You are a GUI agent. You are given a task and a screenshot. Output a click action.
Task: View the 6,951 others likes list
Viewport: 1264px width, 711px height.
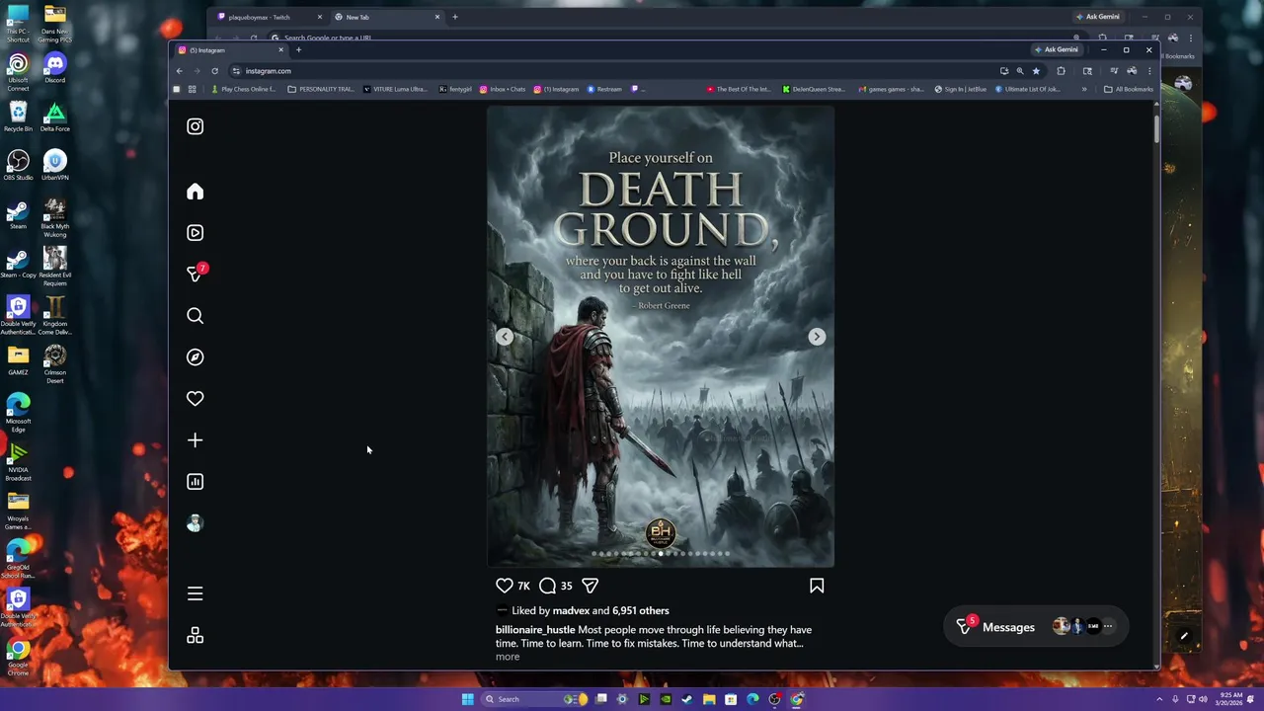click(x=640, y=610)
